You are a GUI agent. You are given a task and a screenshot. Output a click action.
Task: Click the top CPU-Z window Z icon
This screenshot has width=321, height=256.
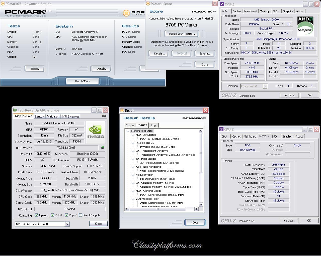coord(222,4)
